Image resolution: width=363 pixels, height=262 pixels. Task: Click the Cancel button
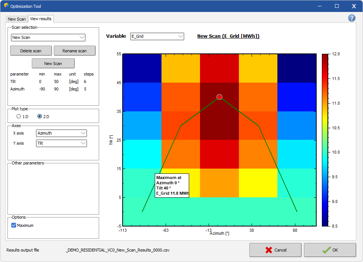point(276,250)
